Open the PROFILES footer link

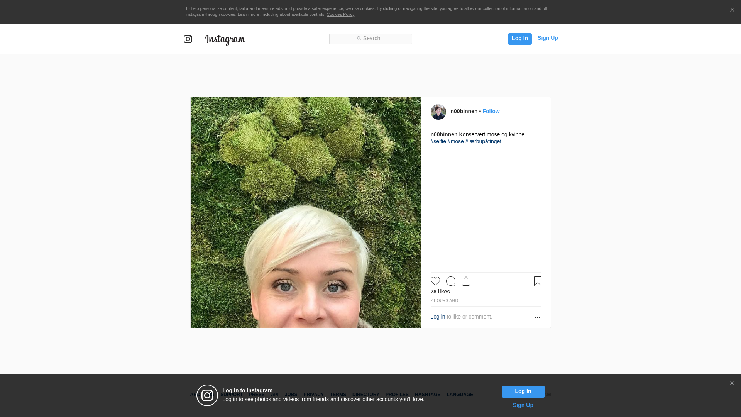pyautogui.click(x=397, y=395)
